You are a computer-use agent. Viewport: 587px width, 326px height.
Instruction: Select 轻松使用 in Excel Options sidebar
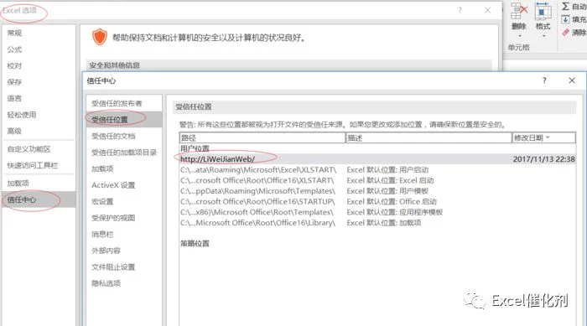(39, 115)
